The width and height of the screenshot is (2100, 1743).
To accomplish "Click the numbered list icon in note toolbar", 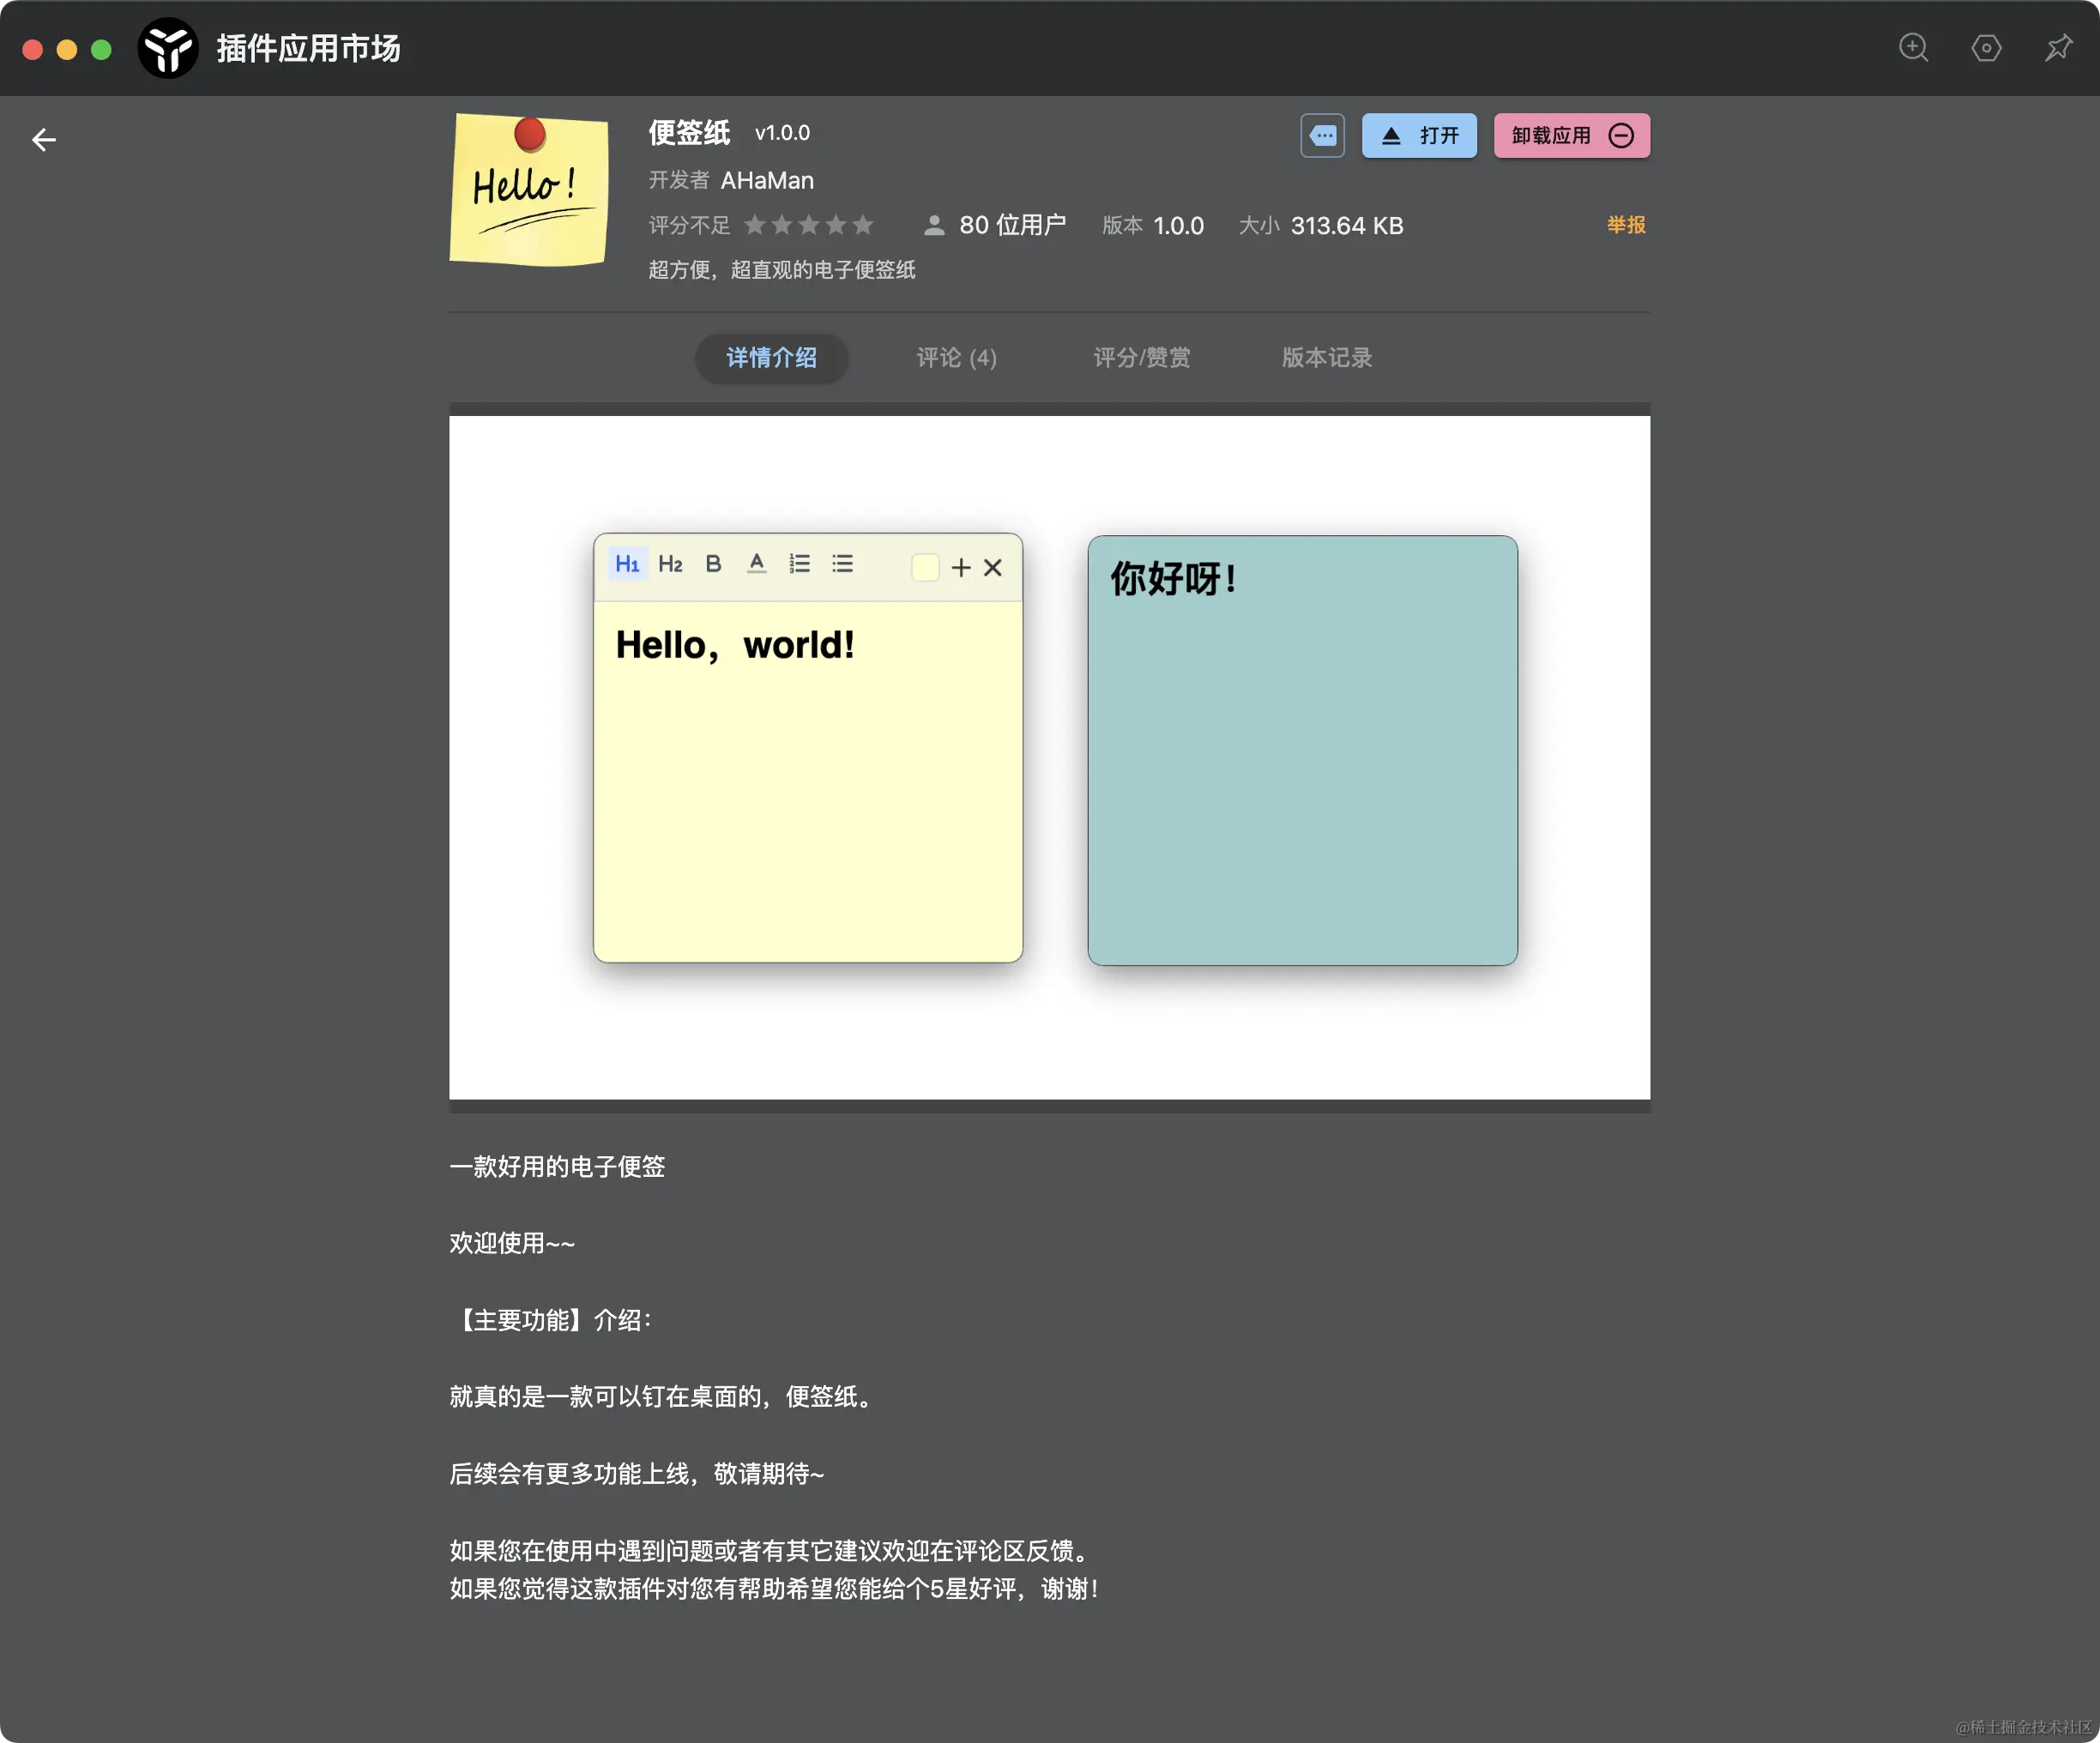I will 799,564.
